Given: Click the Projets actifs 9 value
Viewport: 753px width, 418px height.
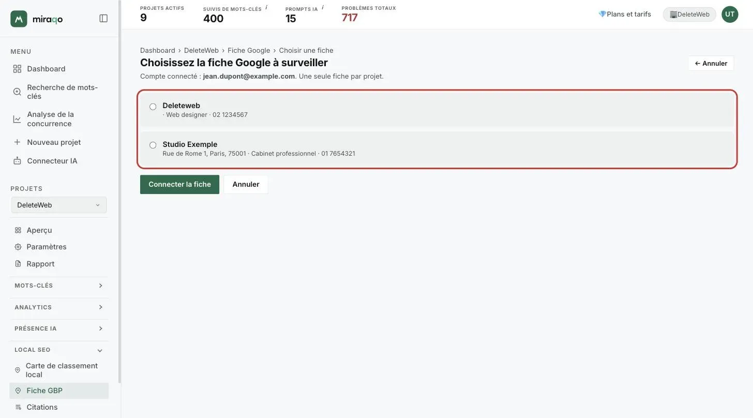Looking at the screenshot, I should [x=143, y=18].
